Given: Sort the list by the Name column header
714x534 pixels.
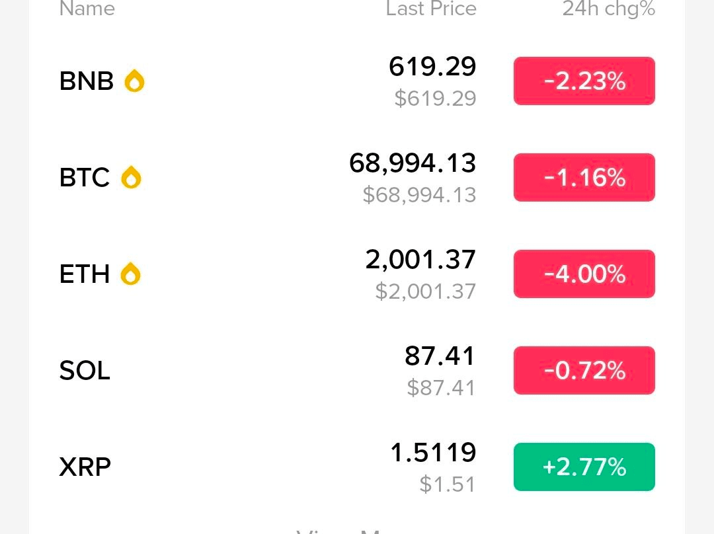Looking at the screenshot, I should 87,9.
